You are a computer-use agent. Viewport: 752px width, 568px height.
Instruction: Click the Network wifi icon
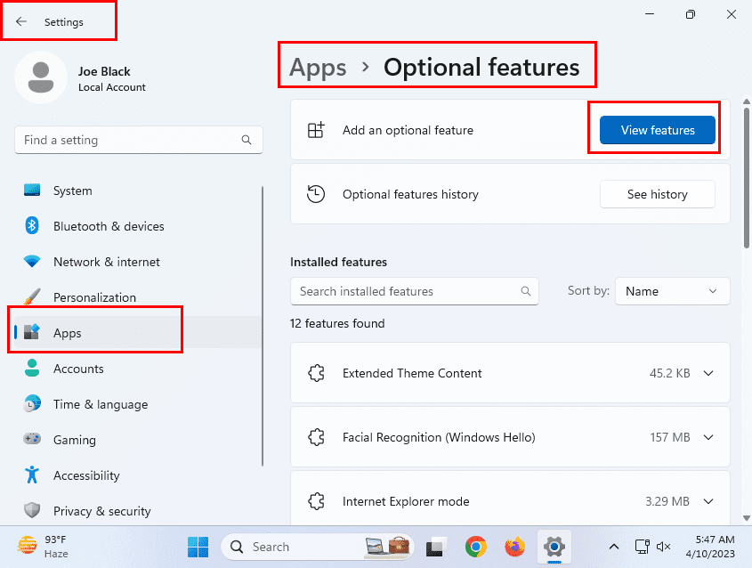tap(32, 262)
